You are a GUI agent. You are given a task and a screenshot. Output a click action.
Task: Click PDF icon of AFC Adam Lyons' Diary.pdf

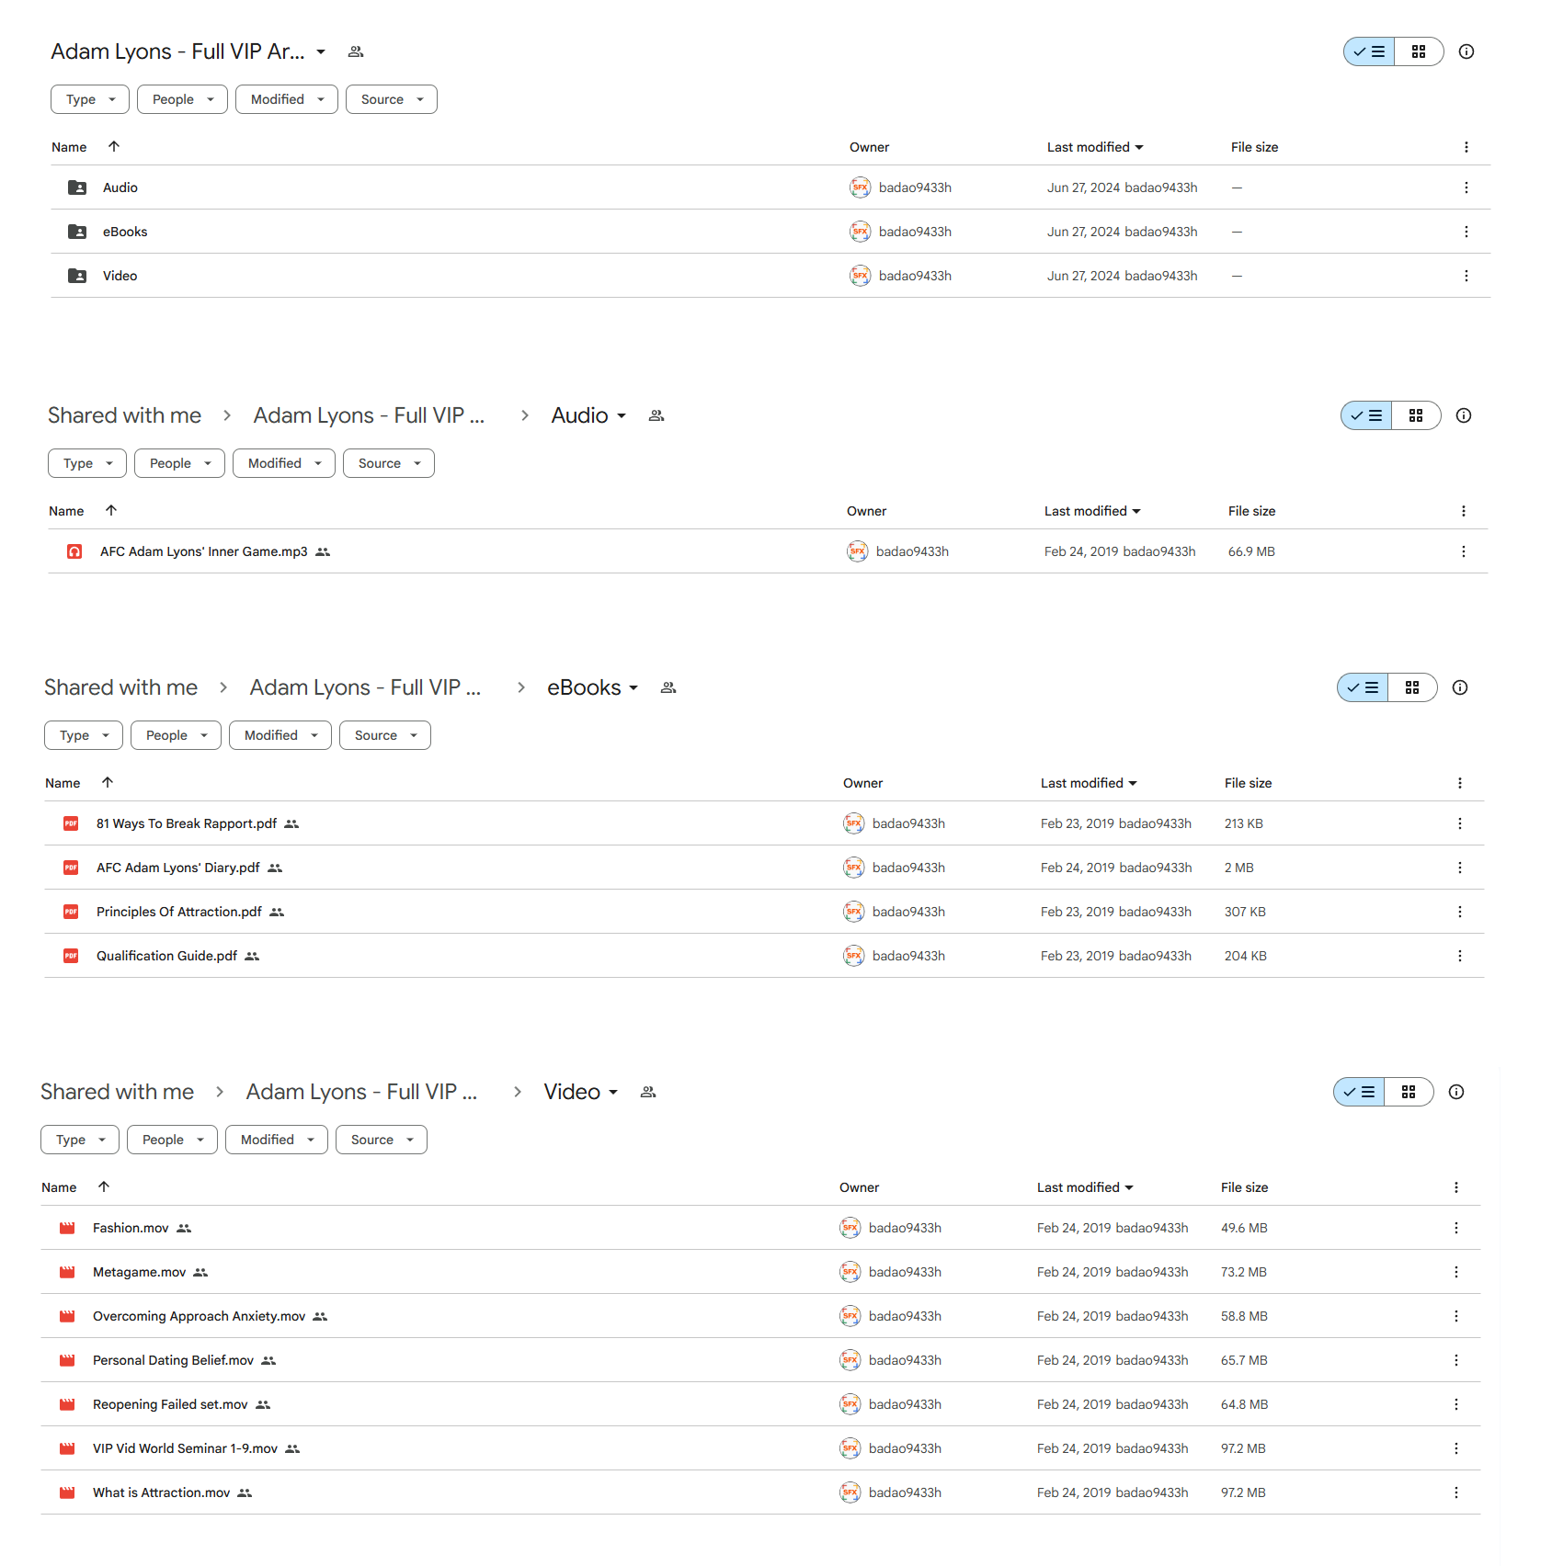coord(71,868)
